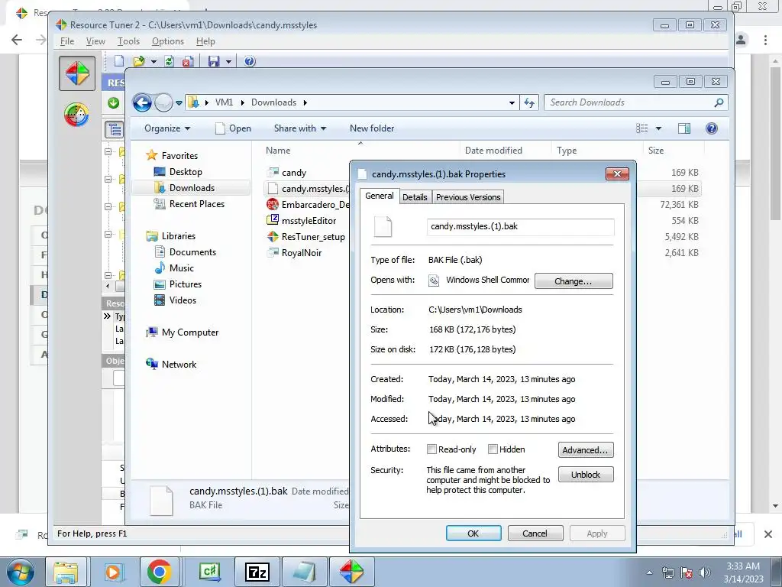Switch to the Details tab in Properties

click(415, 197)
